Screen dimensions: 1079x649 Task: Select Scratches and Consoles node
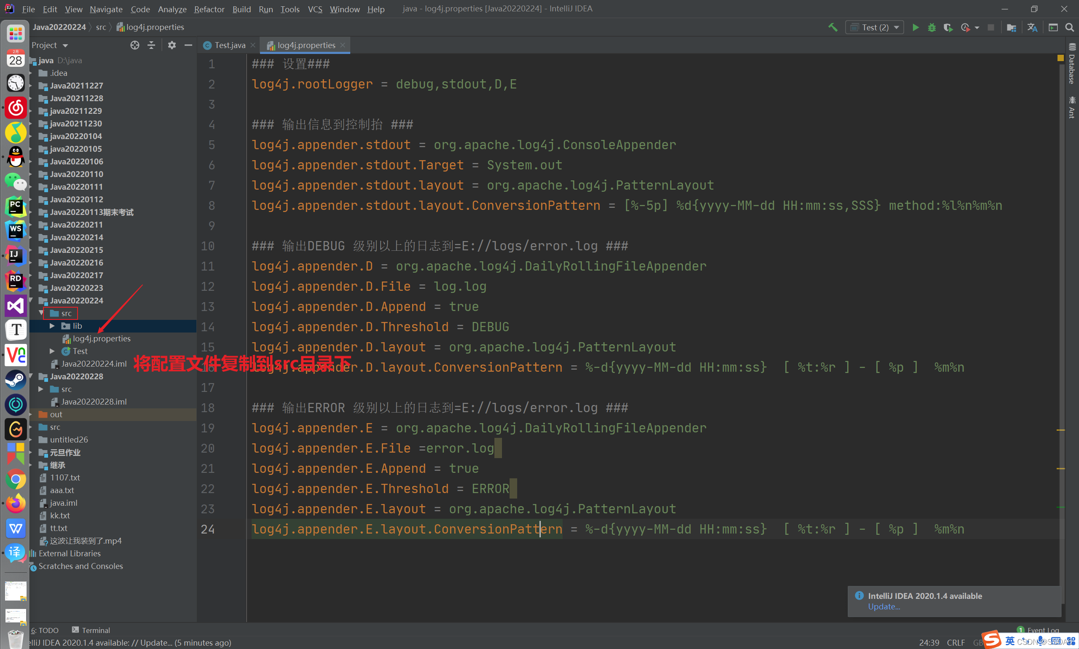(x=81, y=566)
